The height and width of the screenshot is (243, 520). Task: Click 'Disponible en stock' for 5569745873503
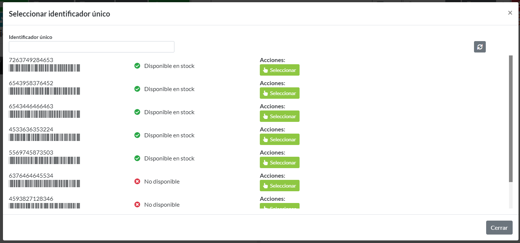[169, 159]
